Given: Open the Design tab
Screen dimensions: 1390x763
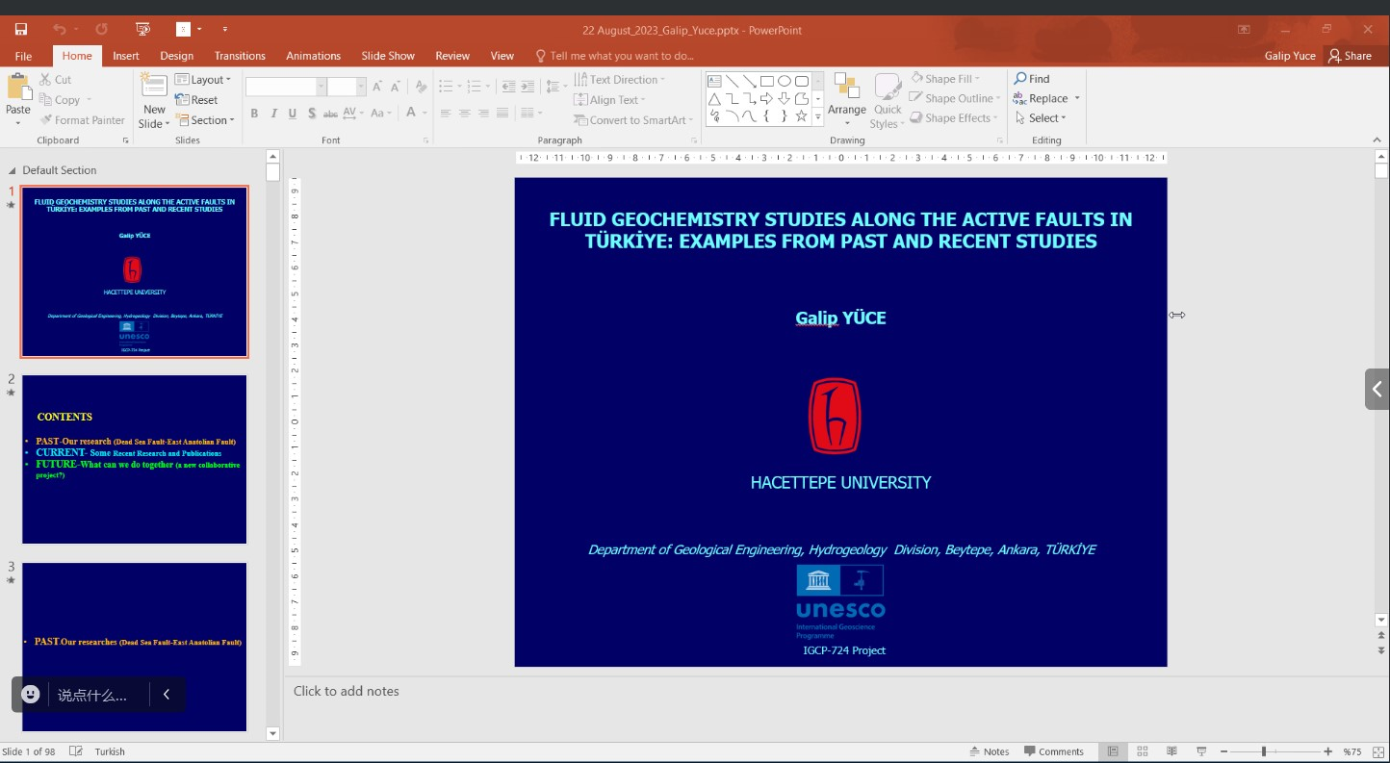Looking at the screenshot, I should (x=176, y=56).
